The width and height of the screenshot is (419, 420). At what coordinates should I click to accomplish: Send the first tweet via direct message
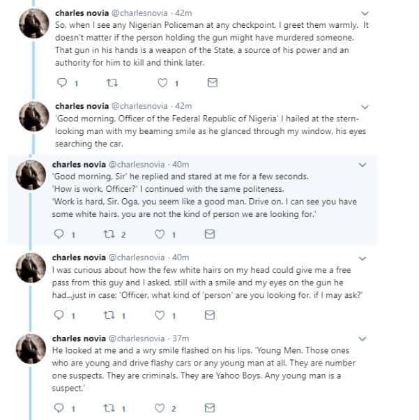[213, 82]
